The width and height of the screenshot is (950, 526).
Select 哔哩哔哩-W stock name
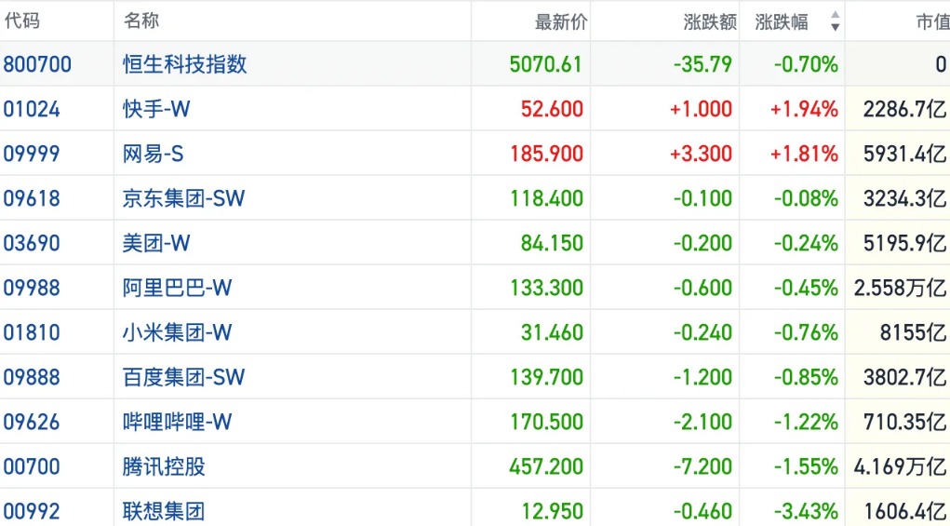pos(177,423)
